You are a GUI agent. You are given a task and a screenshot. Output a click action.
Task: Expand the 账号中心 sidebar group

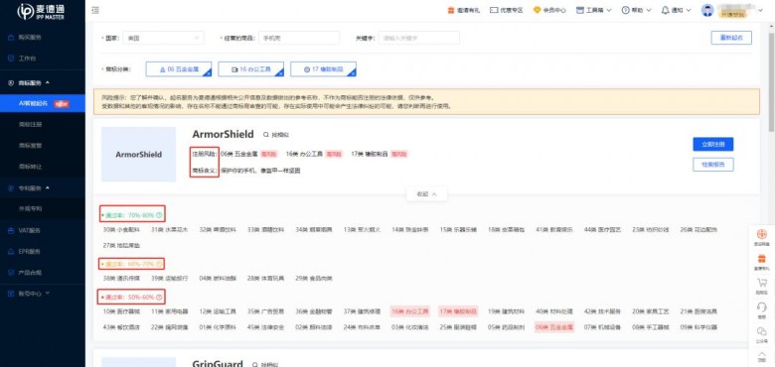coord(47,293)
